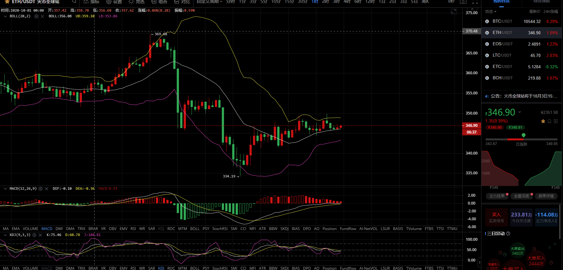Switch to the 综合指数 tab
Image resolution: width=563 pixels, height=270 pixels.
542,2
